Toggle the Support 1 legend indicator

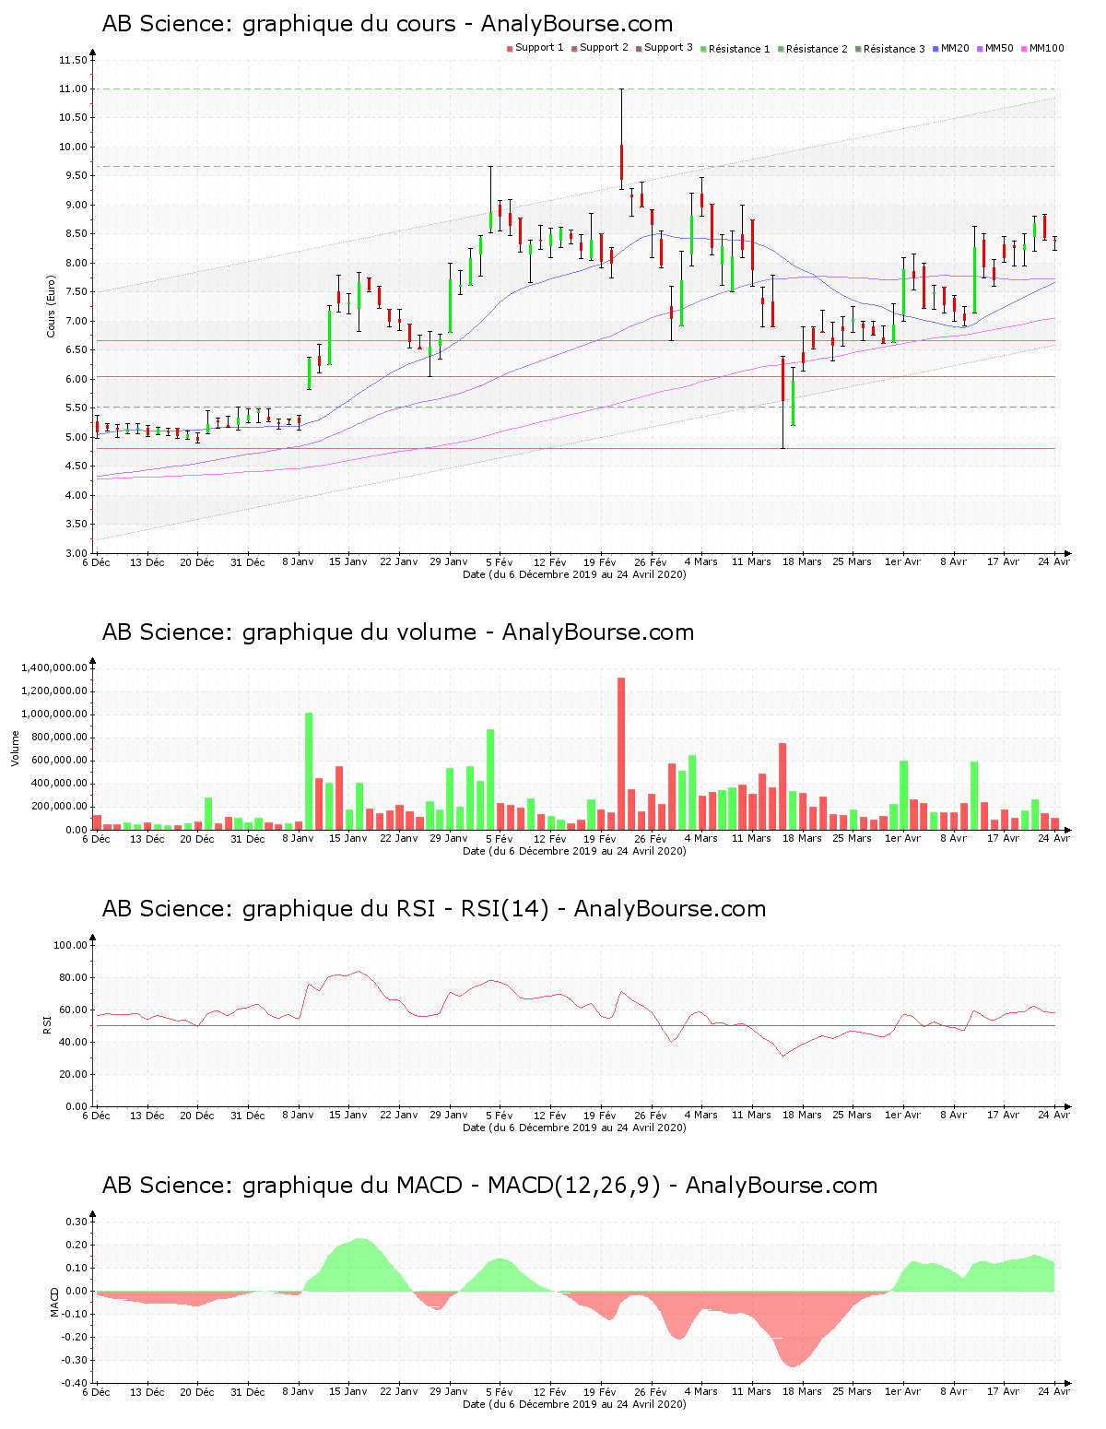pyautogui.click(x=511, y=49)
